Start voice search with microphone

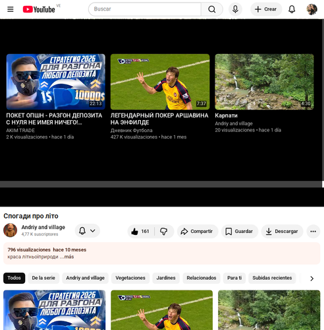click(235, 9)
